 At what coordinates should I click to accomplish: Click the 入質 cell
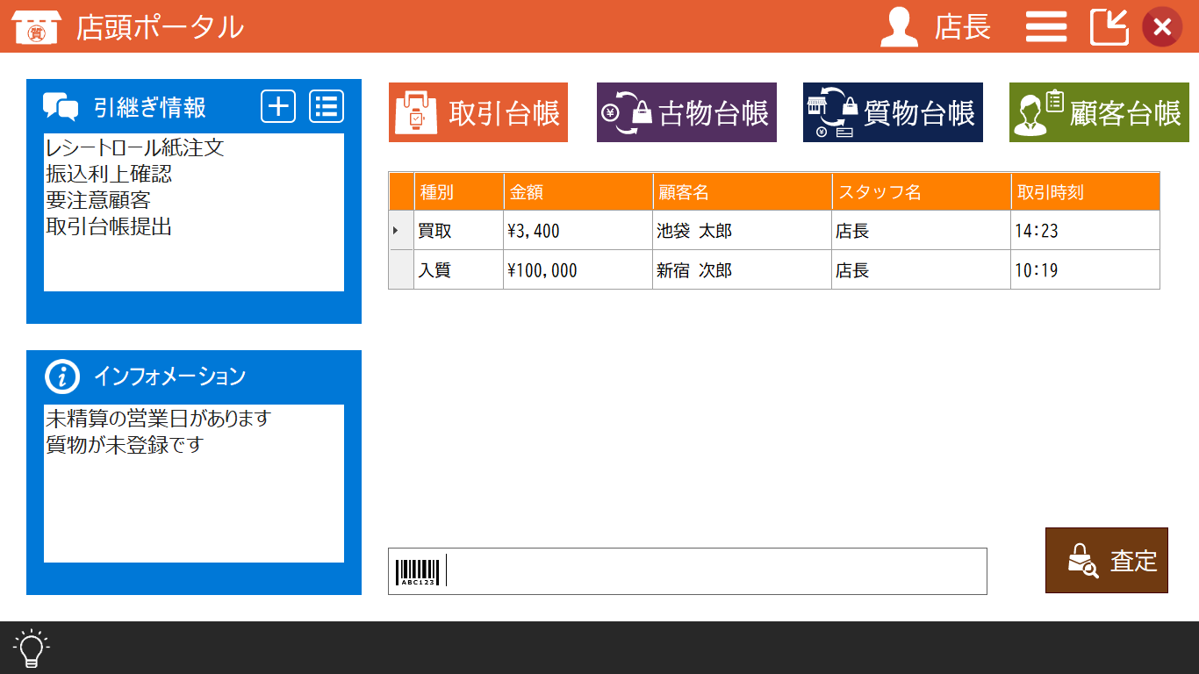pyautogui.click(x=459, y=269)
